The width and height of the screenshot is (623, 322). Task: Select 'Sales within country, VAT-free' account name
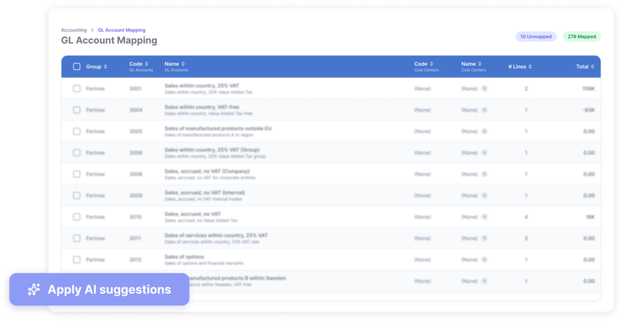point(202,107)
